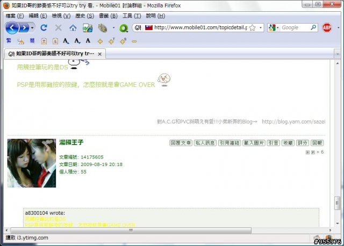Viewport: 344px width, 246px height.
Task: Click the green Q toolbar icon
Action: [x=124, y=28]
